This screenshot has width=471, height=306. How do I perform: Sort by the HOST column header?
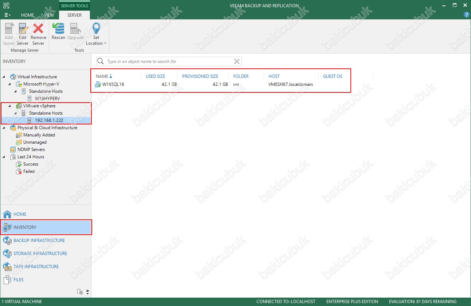[274, 76]
